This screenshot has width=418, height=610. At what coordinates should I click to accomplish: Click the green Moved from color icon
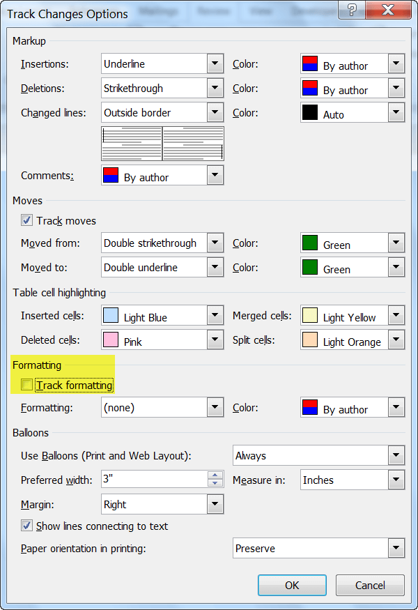(310, 243)
